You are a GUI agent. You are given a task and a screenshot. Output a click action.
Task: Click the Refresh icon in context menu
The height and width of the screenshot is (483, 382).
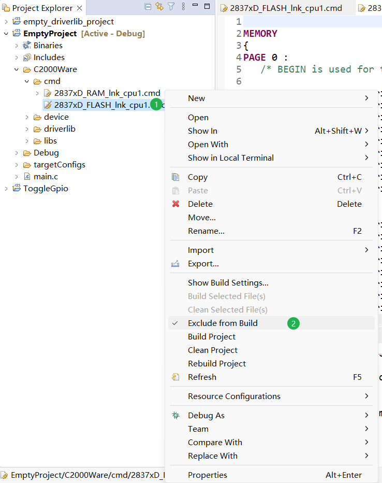[x=176, y=377]
